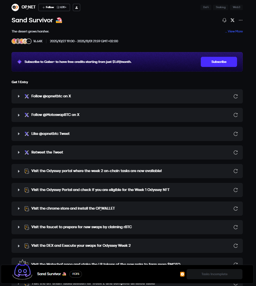Screen dimensions: 256x286
Task: Expand the Visit the DEX swaps task
Action: pyautogui.click(x=19, y=246)
